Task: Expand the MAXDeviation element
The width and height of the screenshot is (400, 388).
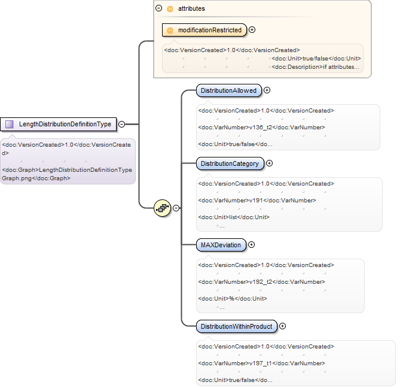Action: pyautogui.click(x=252, y=245)
